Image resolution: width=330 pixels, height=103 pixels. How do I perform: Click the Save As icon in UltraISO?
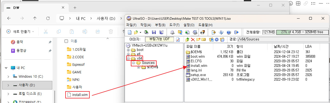click(x=162, y=32)
